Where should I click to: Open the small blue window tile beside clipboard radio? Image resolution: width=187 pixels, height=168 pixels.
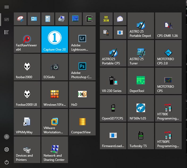point(120,33)
